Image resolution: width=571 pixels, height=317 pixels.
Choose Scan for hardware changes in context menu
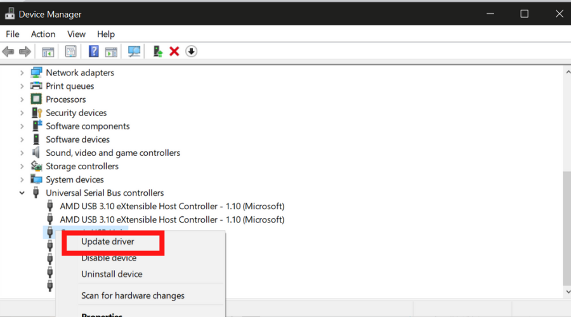pyautogui.click(x=133, y=295)
